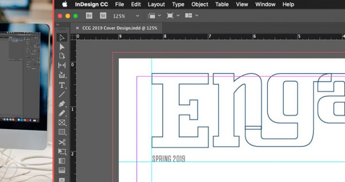
Task: Open Adobe Stock via St icon
Action: point(103,16)
